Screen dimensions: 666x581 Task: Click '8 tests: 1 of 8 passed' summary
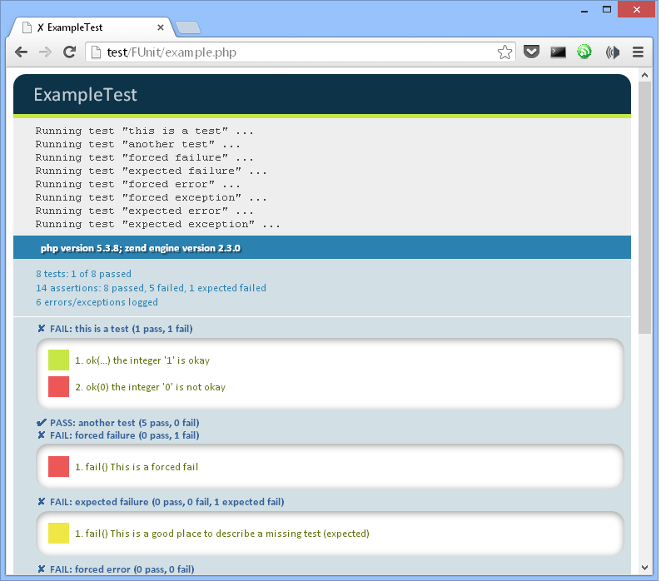pos(84,274)
